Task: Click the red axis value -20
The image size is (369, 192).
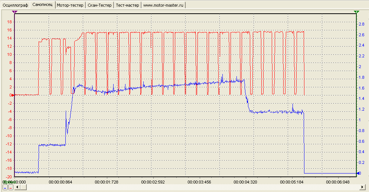Action: (9, 176)
